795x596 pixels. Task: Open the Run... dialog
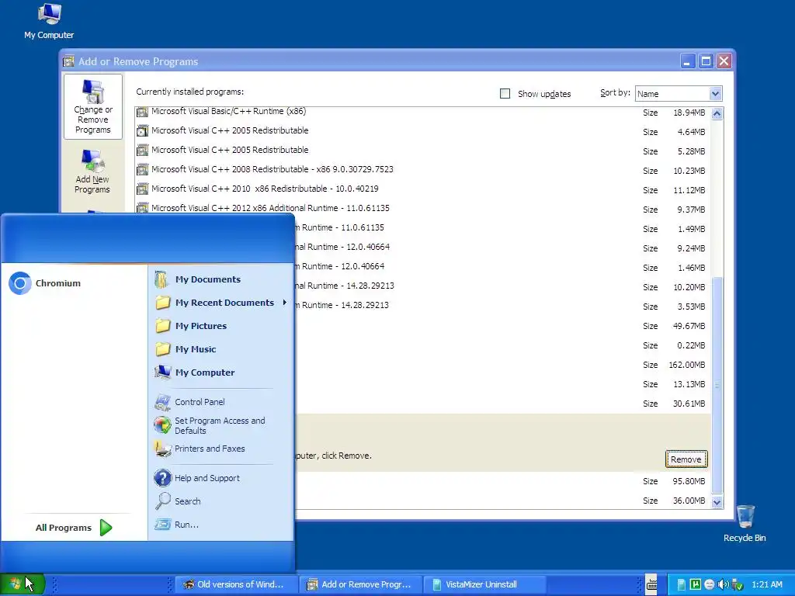click(186, 525)
